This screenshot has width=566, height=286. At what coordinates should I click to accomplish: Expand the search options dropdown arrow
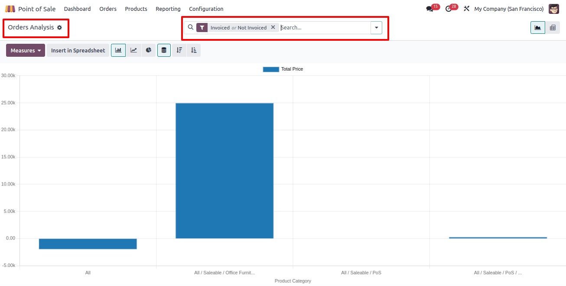click(x=376, y=27)
